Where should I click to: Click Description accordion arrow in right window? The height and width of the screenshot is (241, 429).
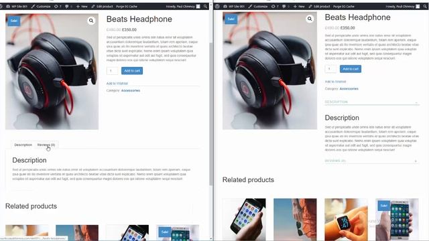(x=416, y=102)
